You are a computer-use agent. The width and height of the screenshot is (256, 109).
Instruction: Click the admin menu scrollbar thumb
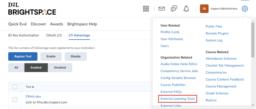253,40
